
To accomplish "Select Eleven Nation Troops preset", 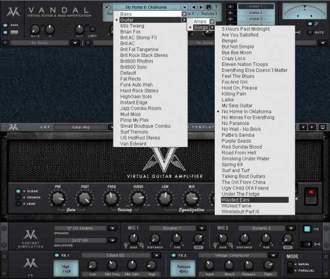I will pos(245,64).
